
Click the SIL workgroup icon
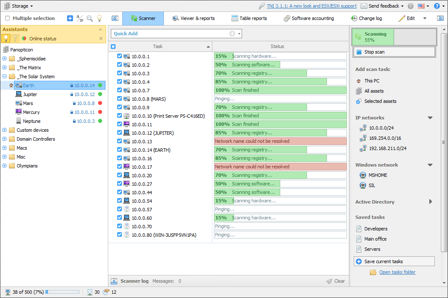pos(363,185)
